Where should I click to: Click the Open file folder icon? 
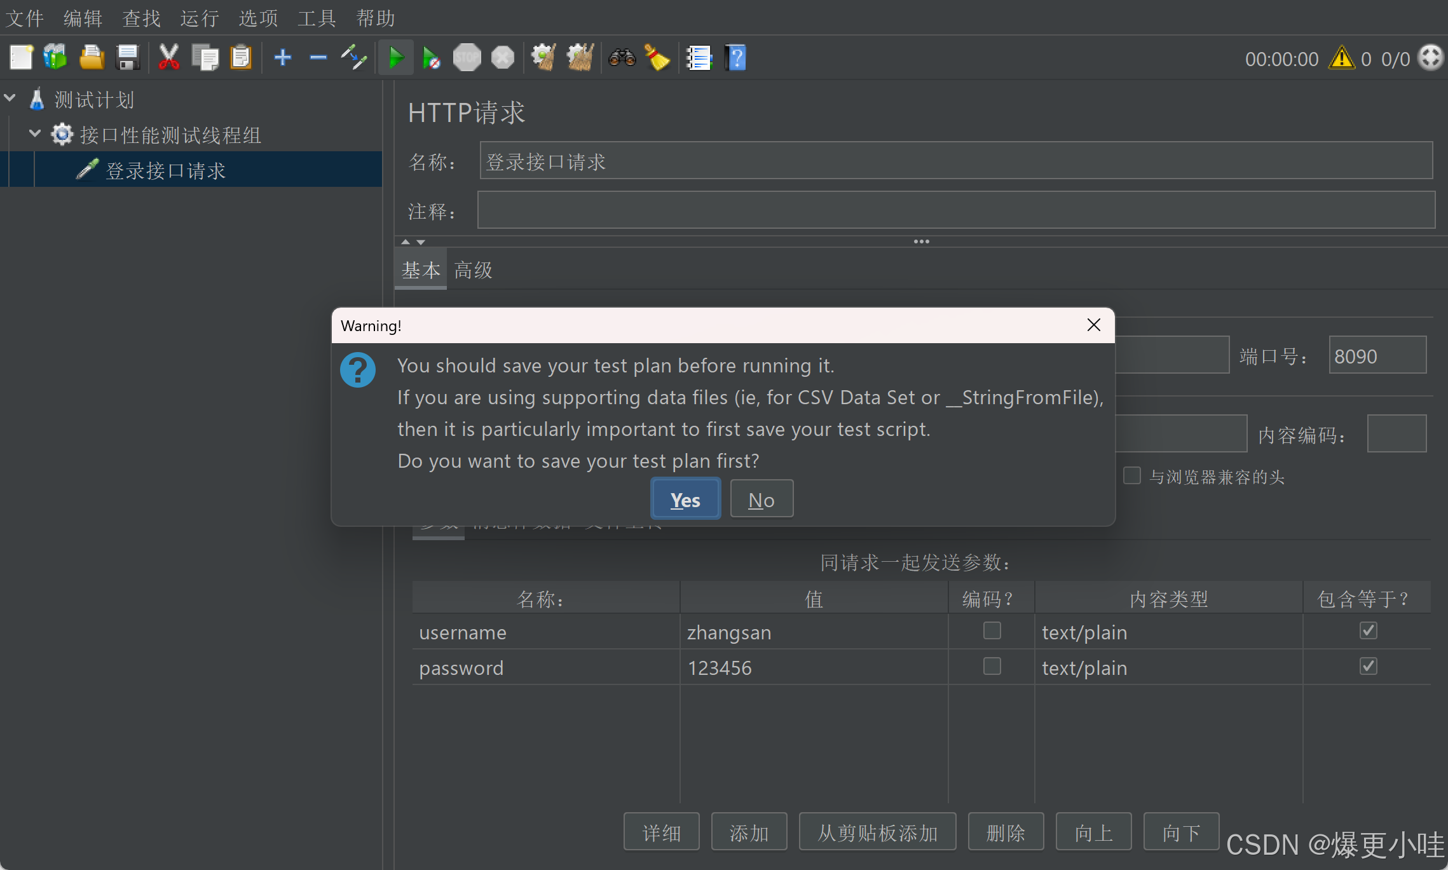pyautogui.click(x=92, y=58)
